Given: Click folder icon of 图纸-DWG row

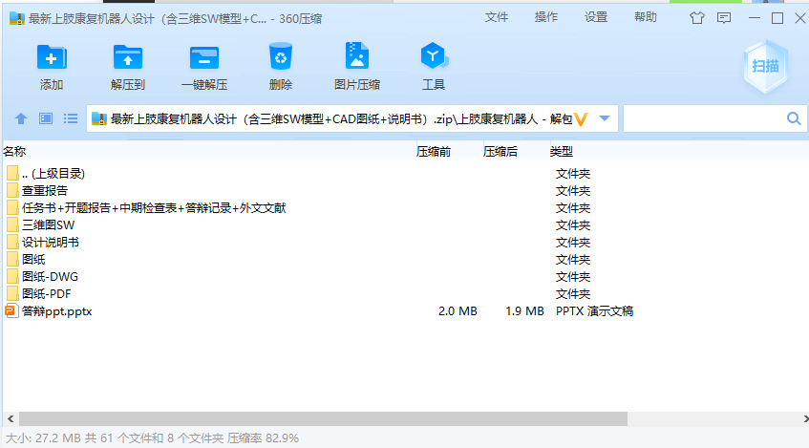Looking at the screenshot, I should pyautogui.click(x=12, y=277).
